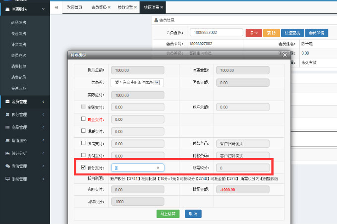Collapse the 消费收银 sidebar section
Screen dimensions: 337x224
pyautogui.click(x=43, y=9)
